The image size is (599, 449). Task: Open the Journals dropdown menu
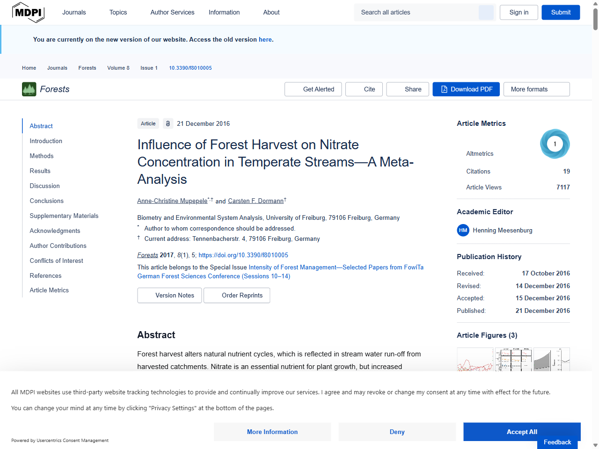pyautogui.click(x=74, y=13)
